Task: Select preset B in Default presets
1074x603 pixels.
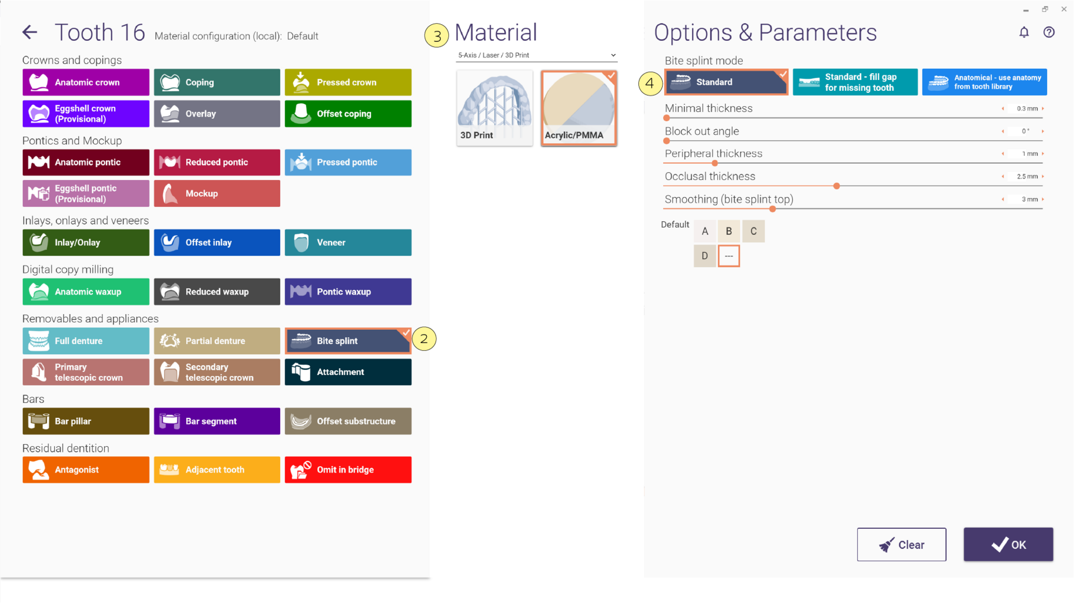Action: click(729, 231)
